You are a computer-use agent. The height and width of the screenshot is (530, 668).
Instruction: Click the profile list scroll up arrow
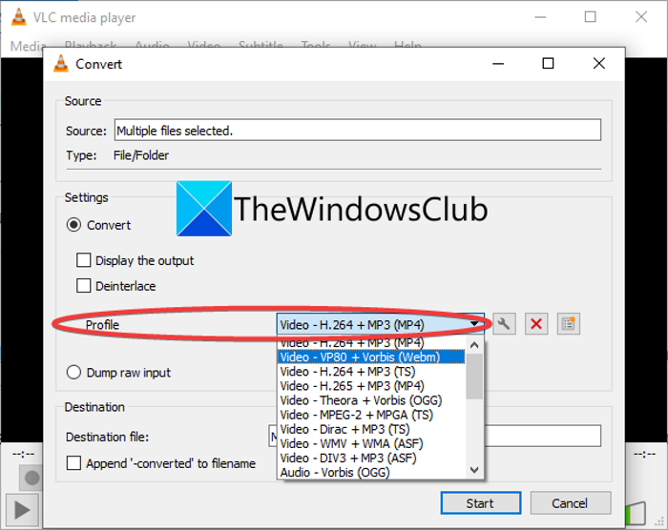click(x=474, y=345)
